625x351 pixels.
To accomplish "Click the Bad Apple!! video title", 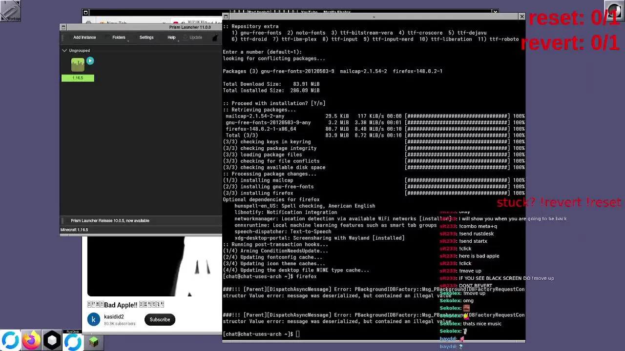I will 125,305.
